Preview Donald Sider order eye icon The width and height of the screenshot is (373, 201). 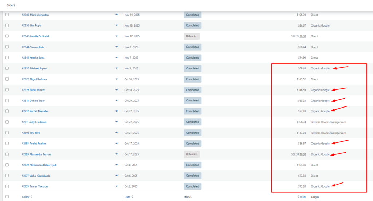coord(117,100)
